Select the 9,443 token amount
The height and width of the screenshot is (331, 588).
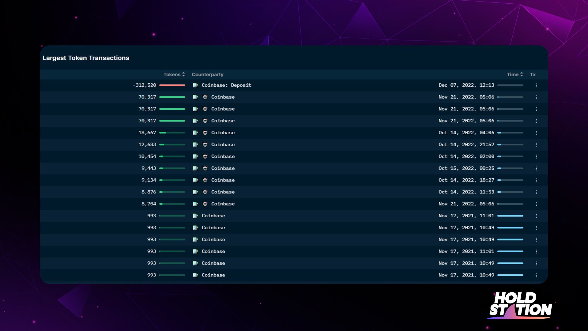click(x=149, y=168)
